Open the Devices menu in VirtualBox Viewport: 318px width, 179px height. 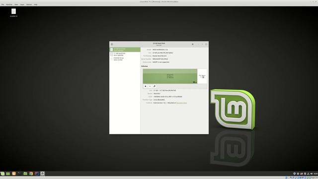click(x=29, y=4)
